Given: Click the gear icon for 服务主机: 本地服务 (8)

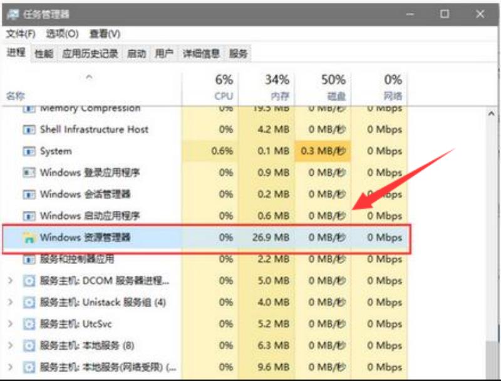Looking at the screenshot, I should click(29, 346).
